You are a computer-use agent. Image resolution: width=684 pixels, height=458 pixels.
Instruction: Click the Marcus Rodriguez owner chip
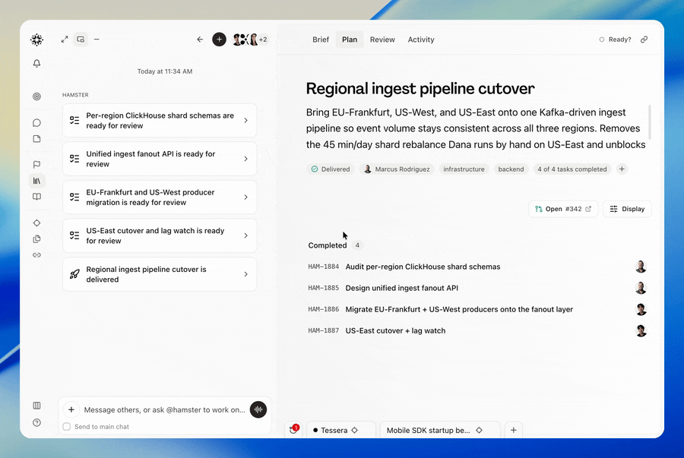tap(397, 169)
